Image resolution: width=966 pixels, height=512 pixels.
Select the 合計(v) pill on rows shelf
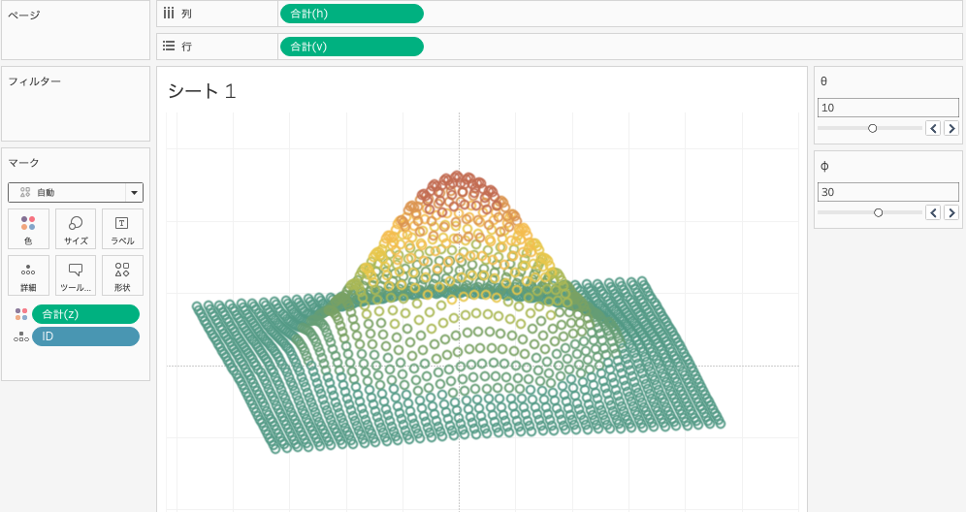coord(352,47)
